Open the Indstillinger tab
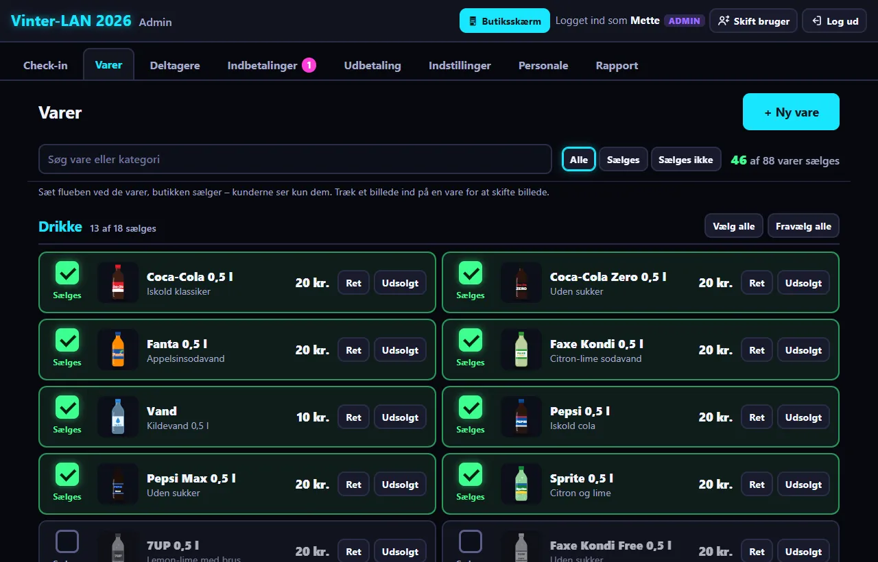The height and width of the screenshot is (562, 878). pos(460,65)
